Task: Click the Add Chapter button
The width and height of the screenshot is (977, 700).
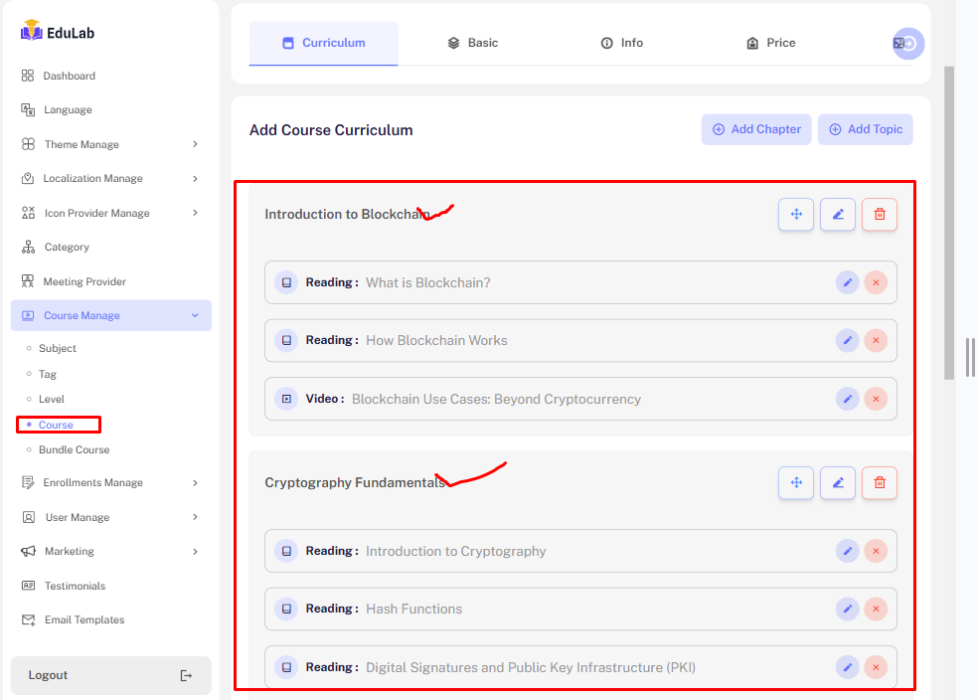Action: 756,129
